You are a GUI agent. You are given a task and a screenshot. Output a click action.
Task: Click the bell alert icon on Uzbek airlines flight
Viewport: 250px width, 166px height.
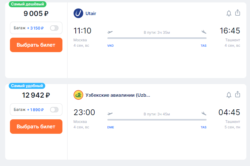229,95
